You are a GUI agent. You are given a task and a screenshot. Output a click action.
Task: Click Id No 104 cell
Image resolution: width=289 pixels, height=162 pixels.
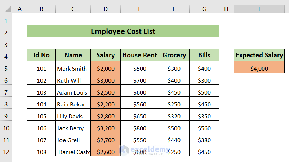coord(41,104)
